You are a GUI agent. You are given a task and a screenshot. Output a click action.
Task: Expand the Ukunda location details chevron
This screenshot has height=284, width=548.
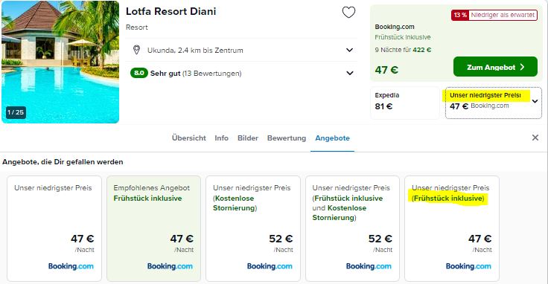coord(349,50)
